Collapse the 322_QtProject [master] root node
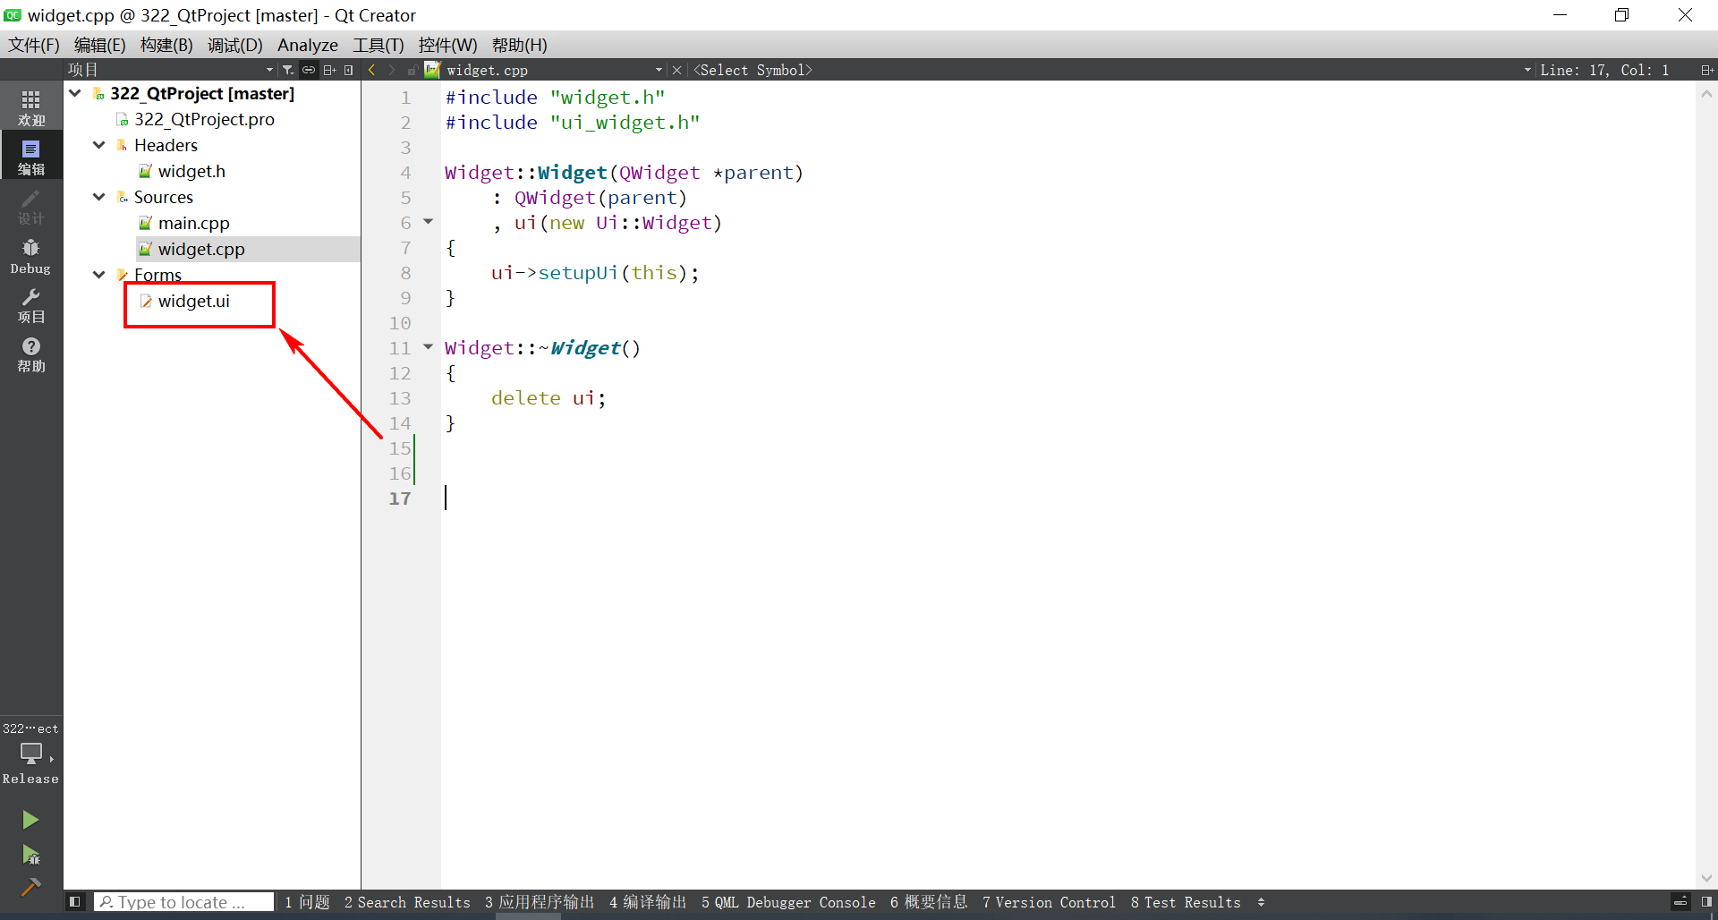Image resolution: width=1718 pixels, height=920 pixels. point(75,93)
